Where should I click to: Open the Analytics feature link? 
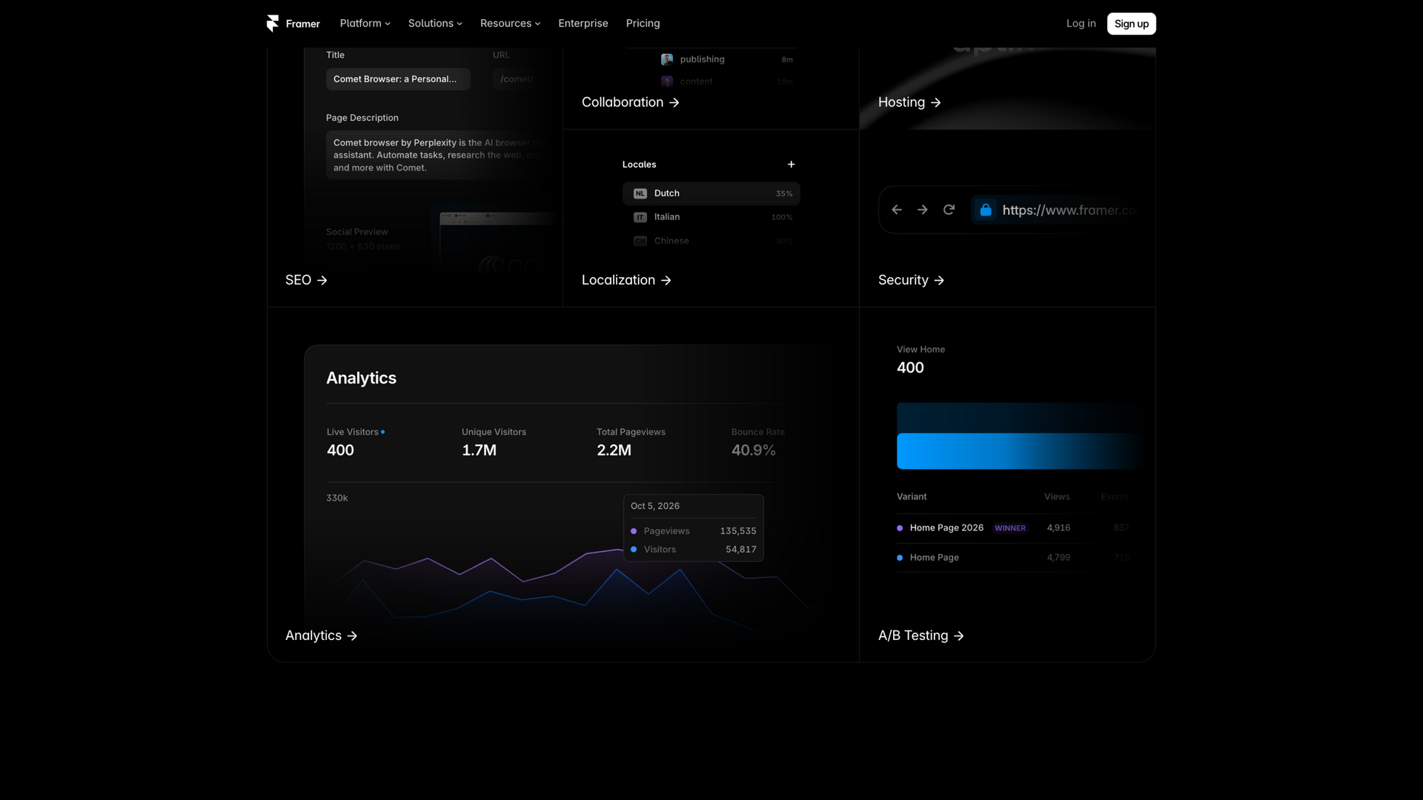[x=321, y=636]
